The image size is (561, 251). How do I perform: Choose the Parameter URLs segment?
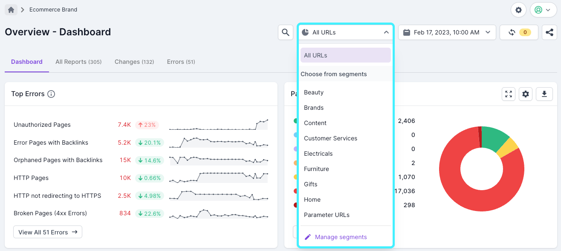click(327, 215)
